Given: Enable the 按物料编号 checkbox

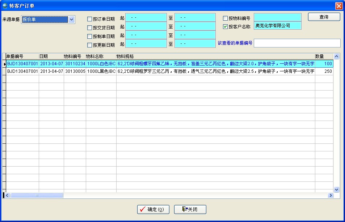Looking at the screenshot, I should [226, 18].
